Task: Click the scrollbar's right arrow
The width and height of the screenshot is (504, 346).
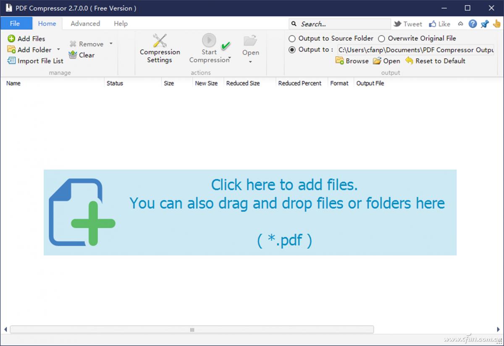Action: [499, 330]
